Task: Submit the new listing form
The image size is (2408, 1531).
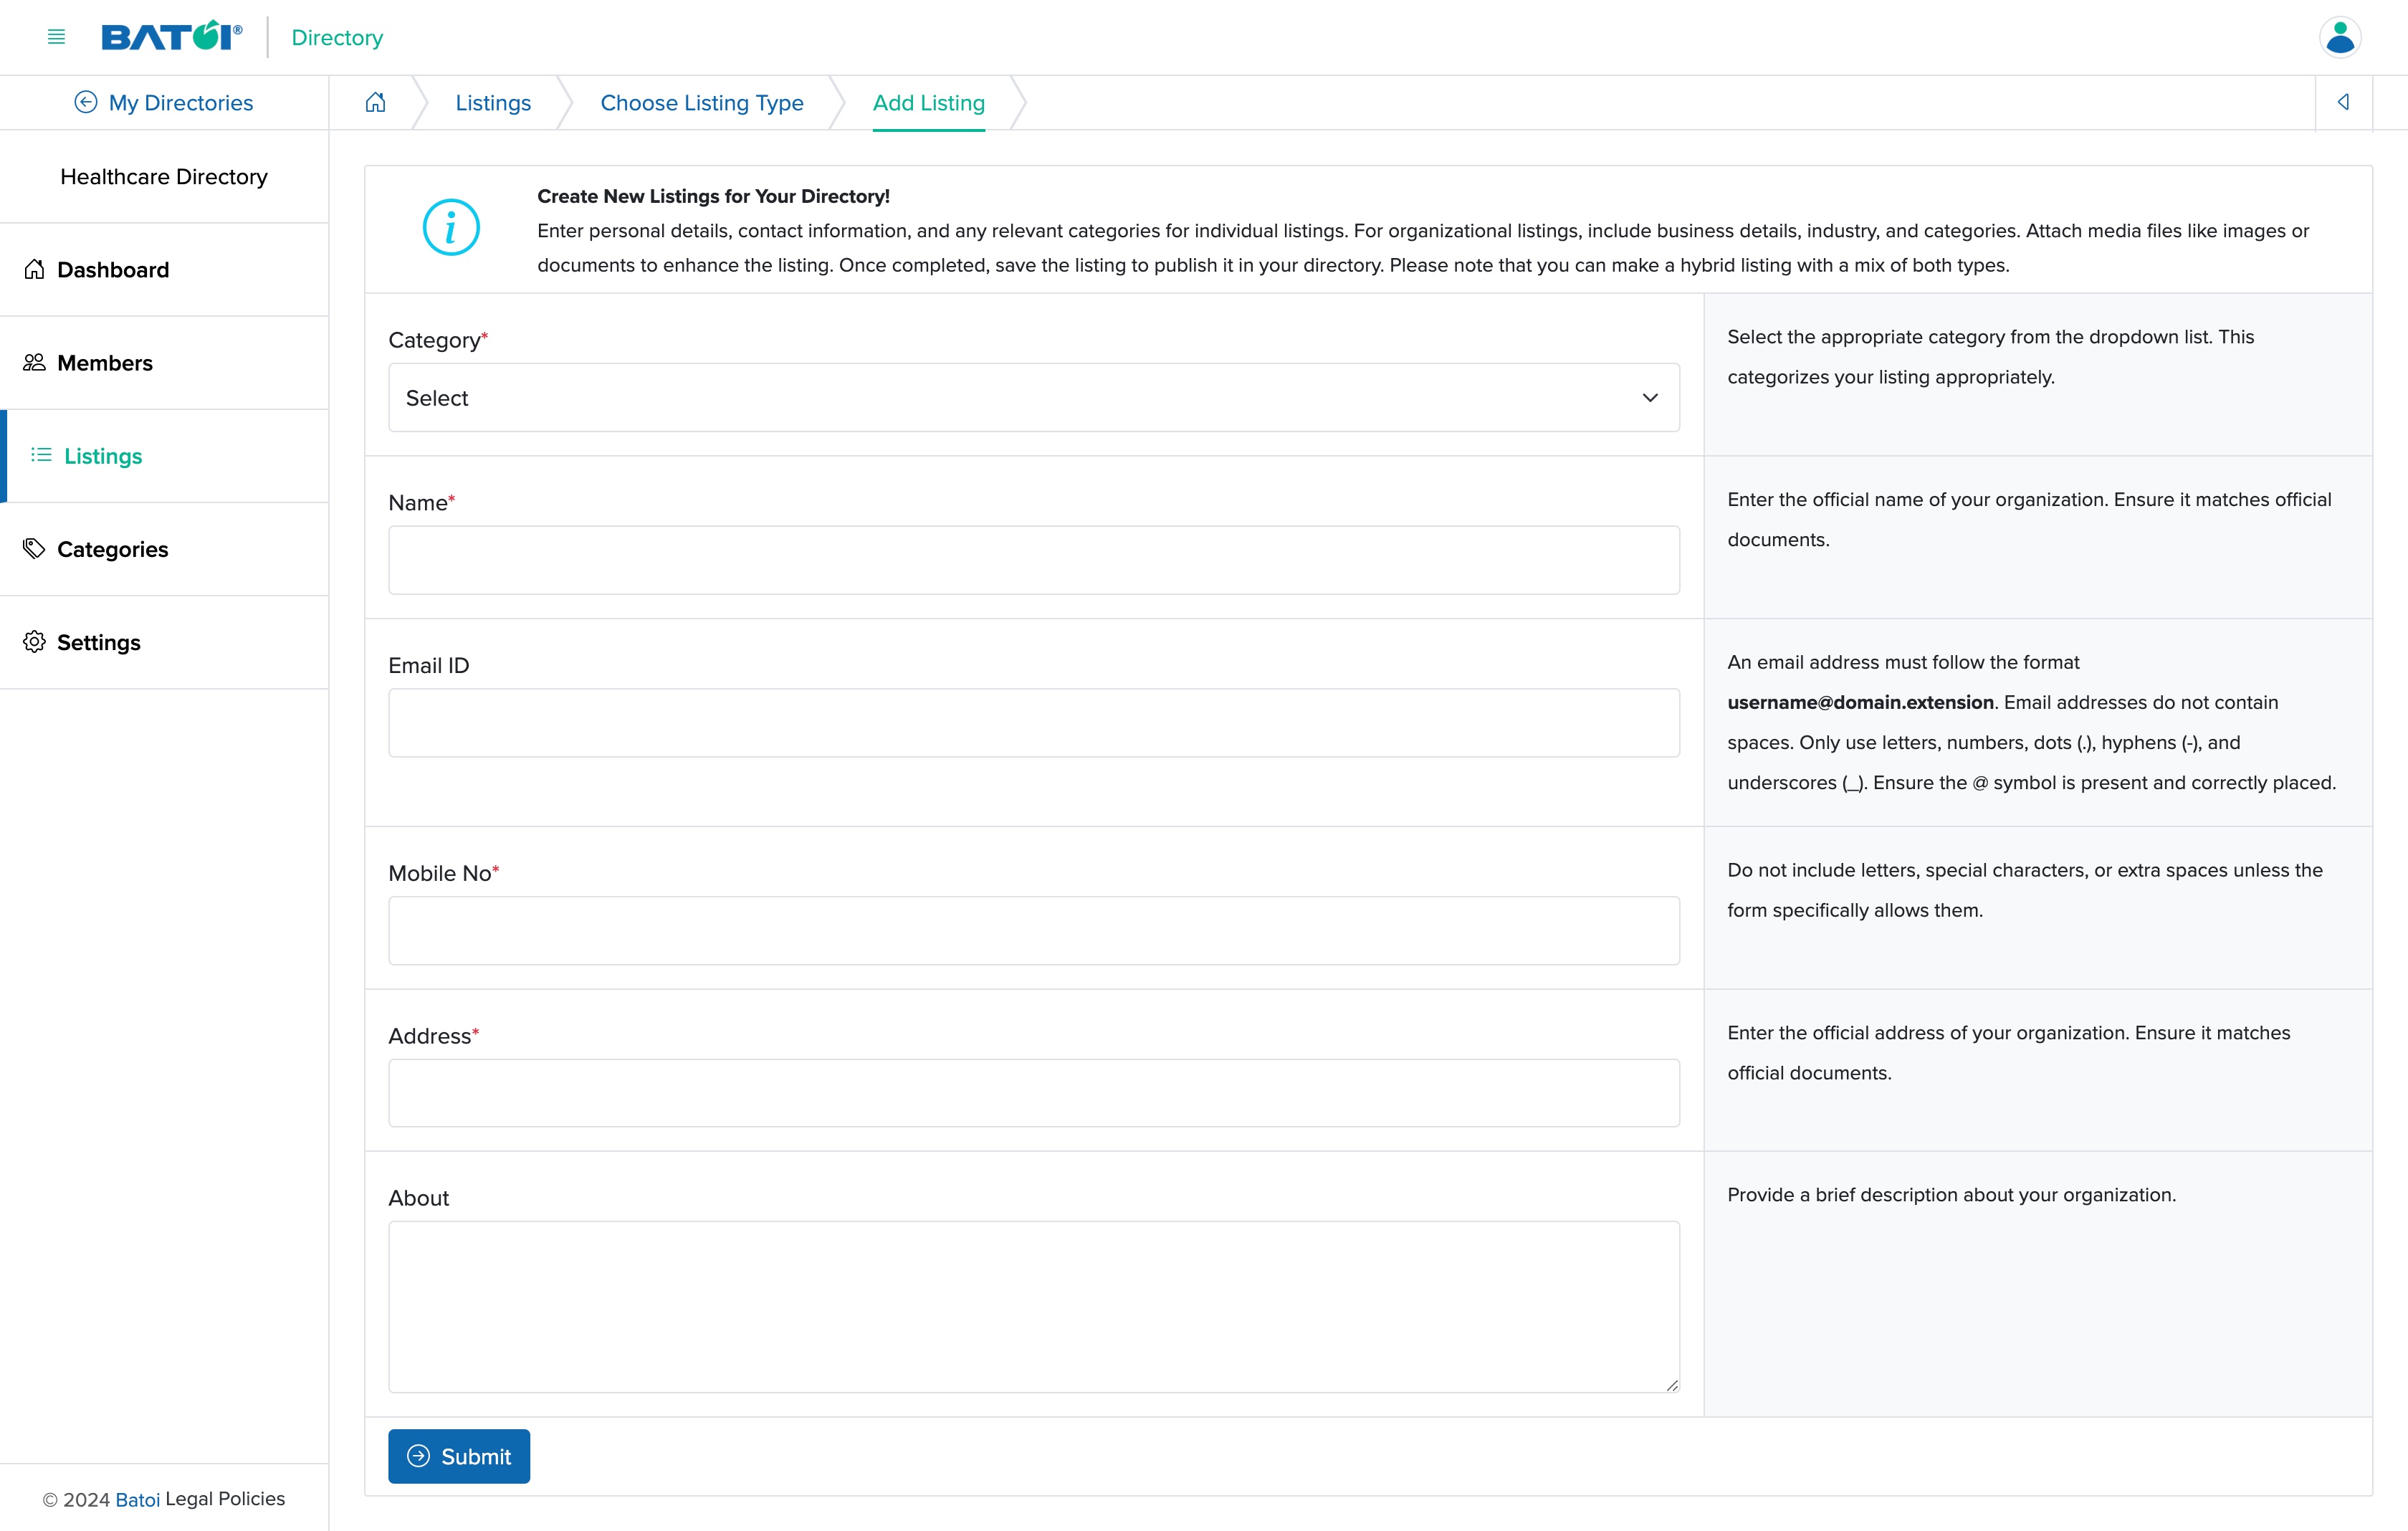Action: point(459,1456)
